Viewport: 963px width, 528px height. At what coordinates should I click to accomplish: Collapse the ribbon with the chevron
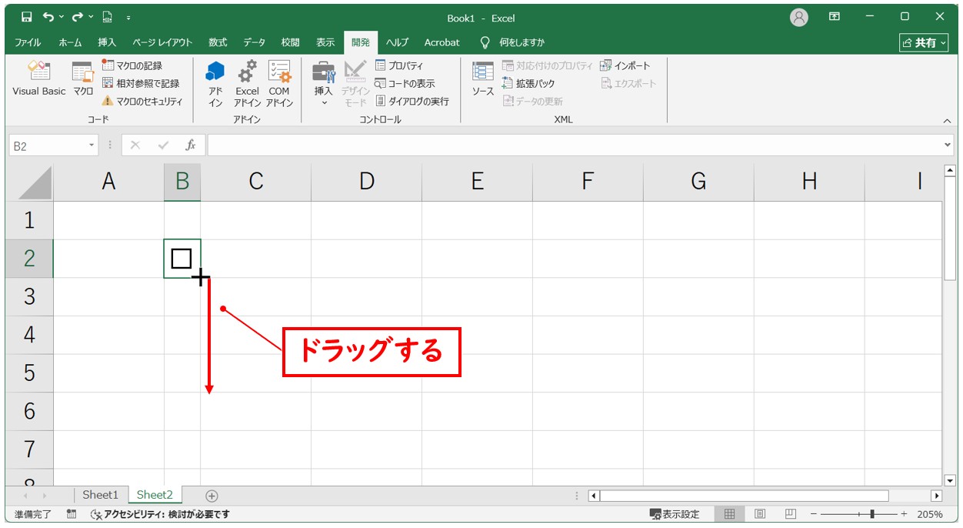tap(947, 121)
